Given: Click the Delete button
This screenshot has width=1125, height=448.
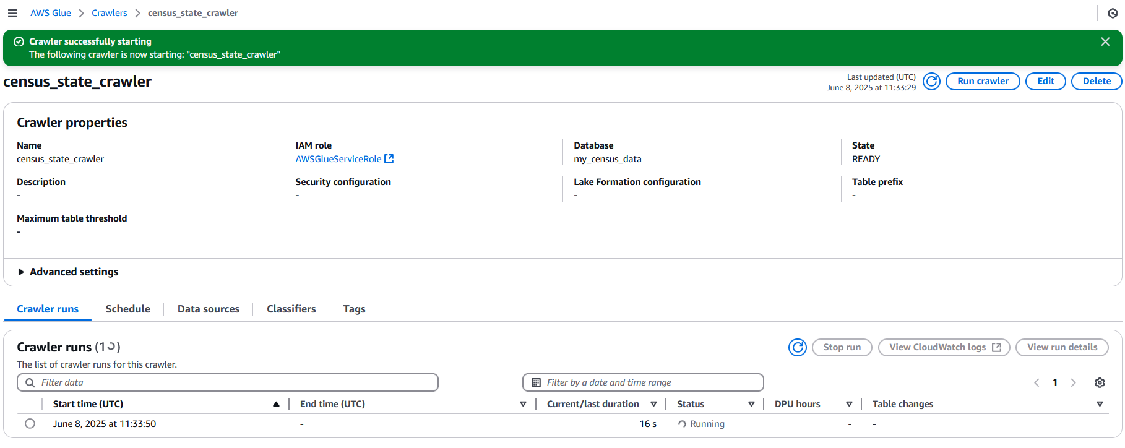Looking at the screenshot, I should pyautogui.click(x=1097, y=82).
